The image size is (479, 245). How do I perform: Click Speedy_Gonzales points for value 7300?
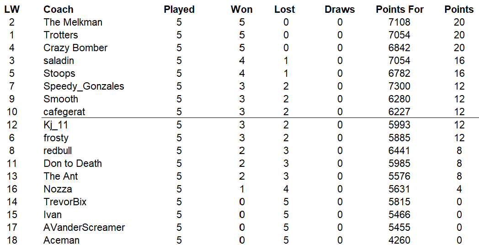pyautogui.click(x=400, y=86)
